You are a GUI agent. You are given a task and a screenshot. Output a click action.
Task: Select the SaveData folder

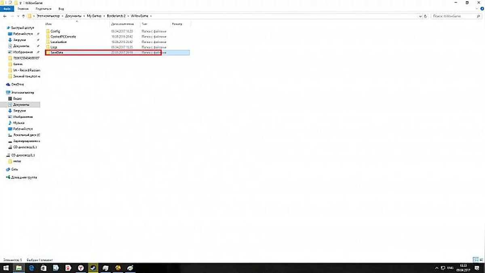[x=117, y=53]
